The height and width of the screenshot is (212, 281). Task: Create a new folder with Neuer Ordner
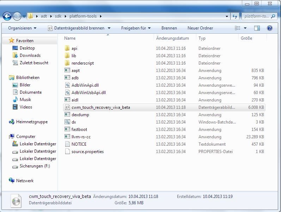[x=200, y=28]
